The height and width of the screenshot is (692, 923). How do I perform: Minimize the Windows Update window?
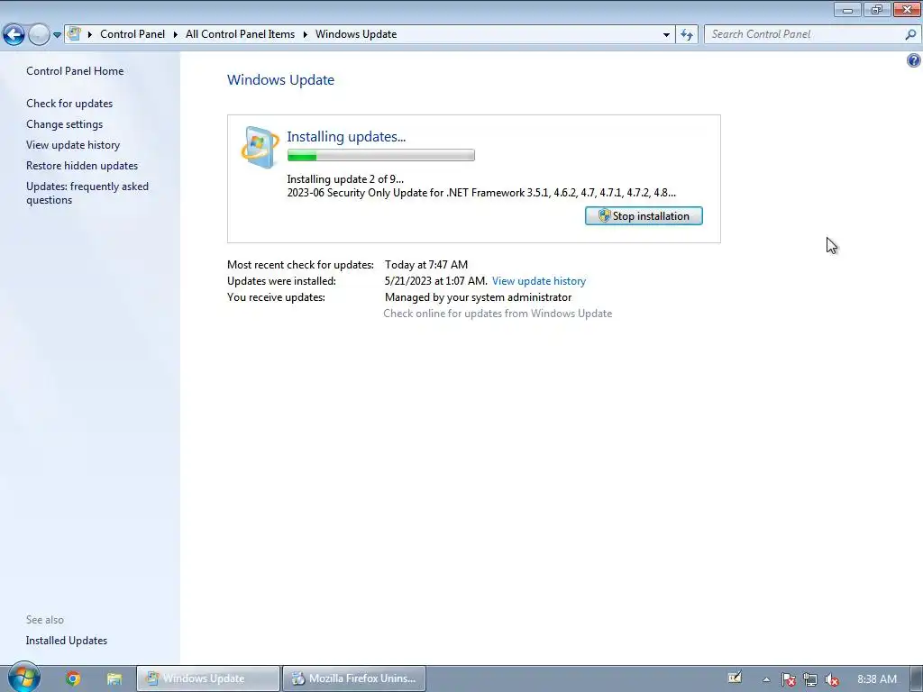click(x=847, y=9)
